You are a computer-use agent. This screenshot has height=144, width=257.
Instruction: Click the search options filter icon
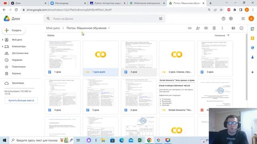click(161, 19)
